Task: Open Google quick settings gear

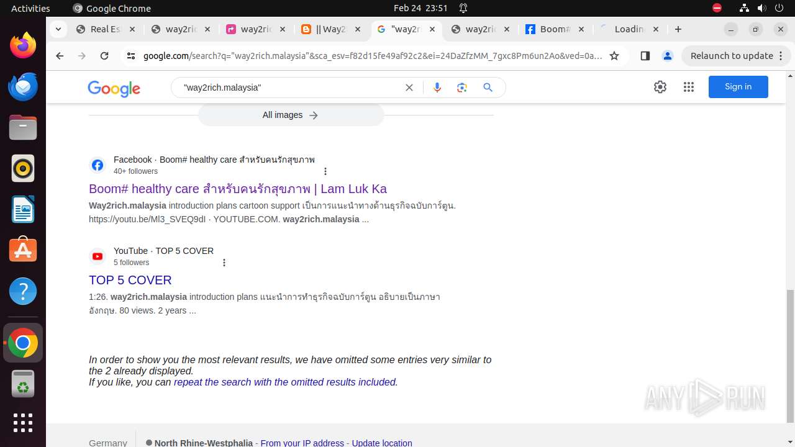Action: [x=660, y=87]
